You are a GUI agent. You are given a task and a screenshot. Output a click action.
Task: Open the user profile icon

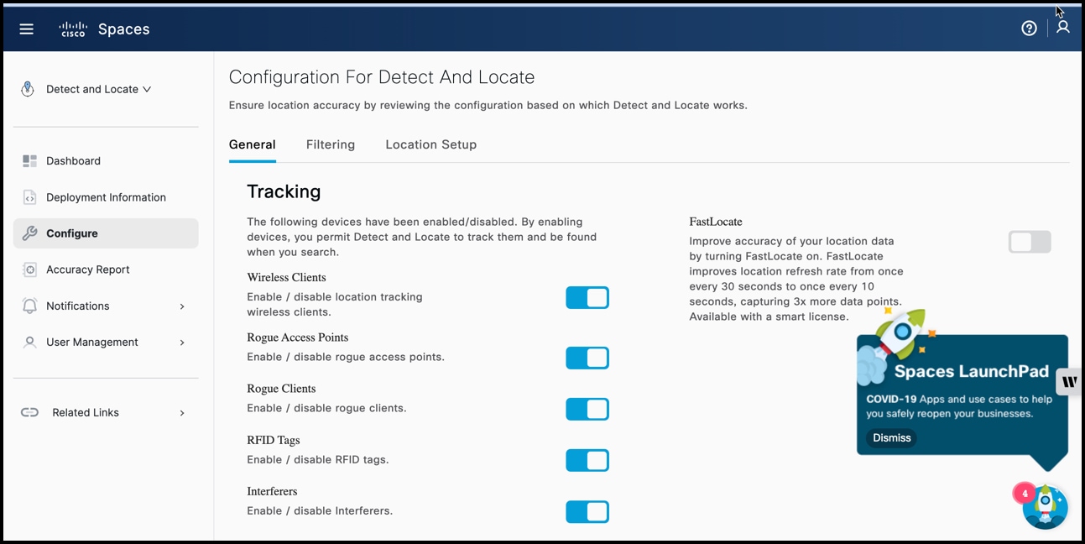[1063, 28]
